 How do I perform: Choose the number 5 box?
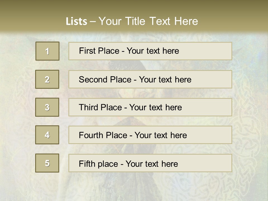[x=47, y=163]
